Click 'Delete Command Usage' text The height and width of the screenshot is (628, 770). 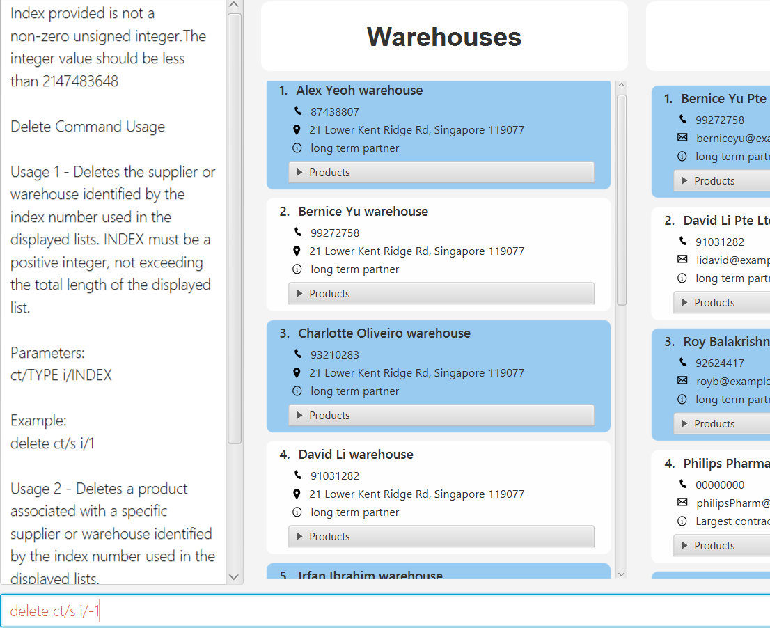(88, 127)
